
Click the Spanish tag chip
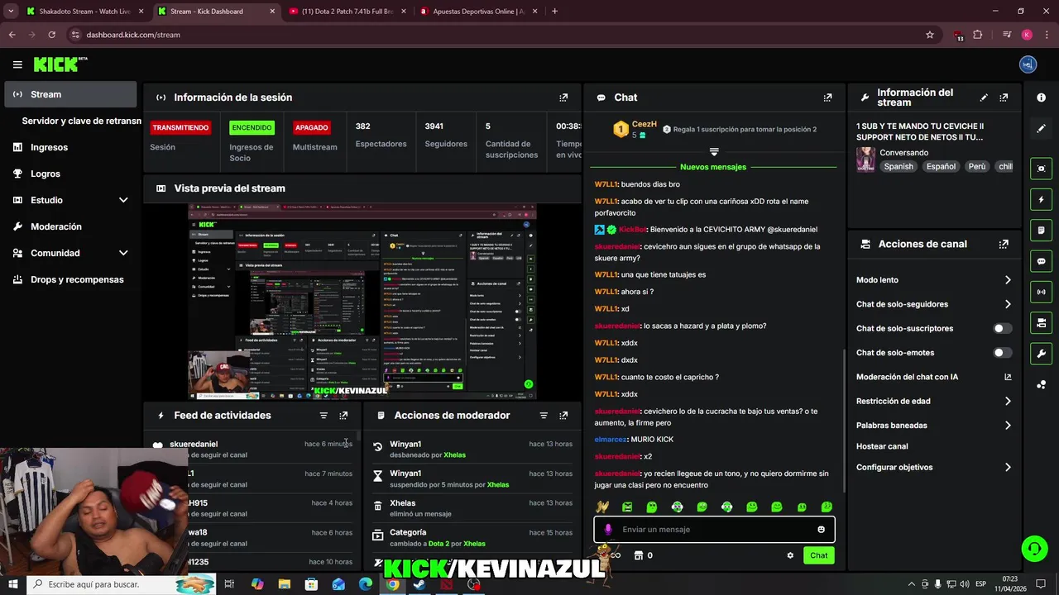[898, 166]
